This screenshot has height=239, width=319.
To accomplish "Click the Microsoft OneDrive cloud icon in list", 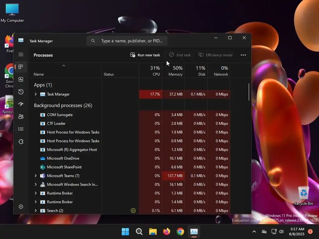I will click(x=42, y=158).
